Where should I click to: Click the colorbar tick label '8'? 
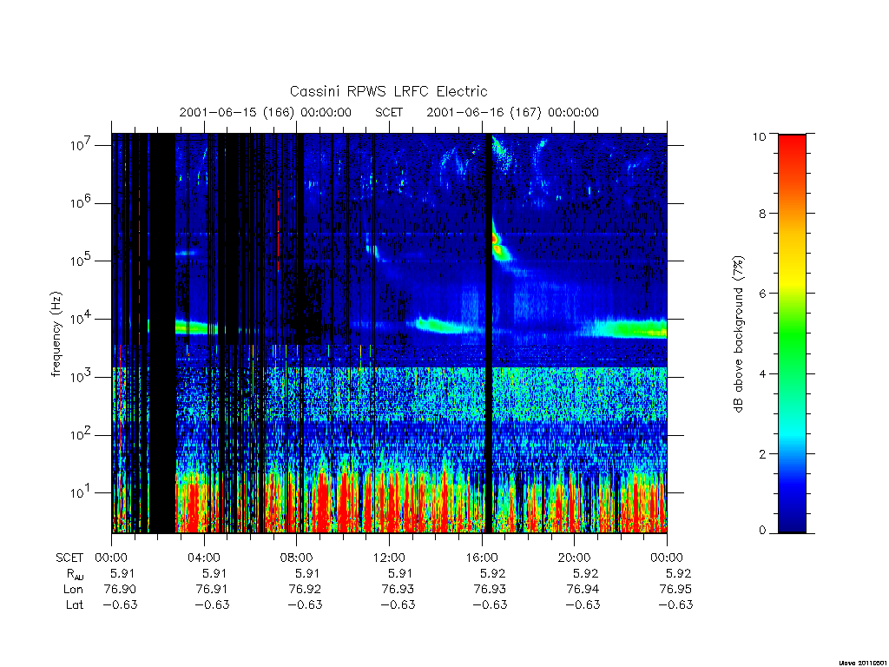(762, 214)
